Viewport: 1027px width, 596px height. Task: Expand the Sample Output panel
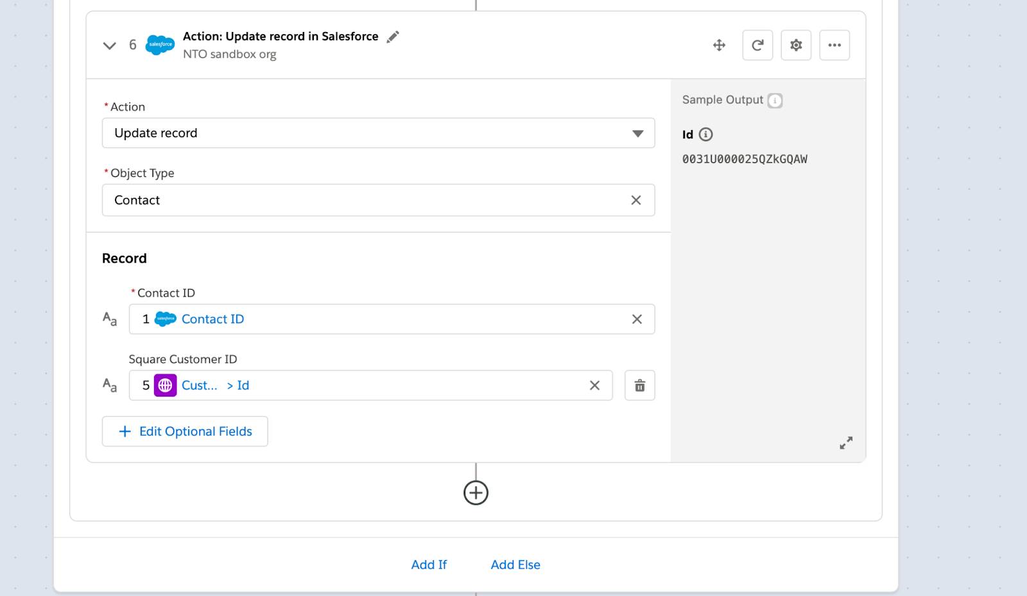click(x=846, y=443)
